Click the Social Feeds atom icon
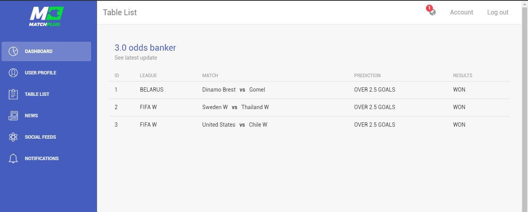528x212 pixels. [13, 137]
